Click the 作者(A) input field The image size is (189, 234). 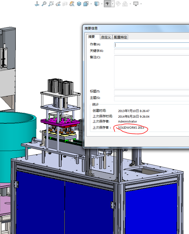click(151, 45)
